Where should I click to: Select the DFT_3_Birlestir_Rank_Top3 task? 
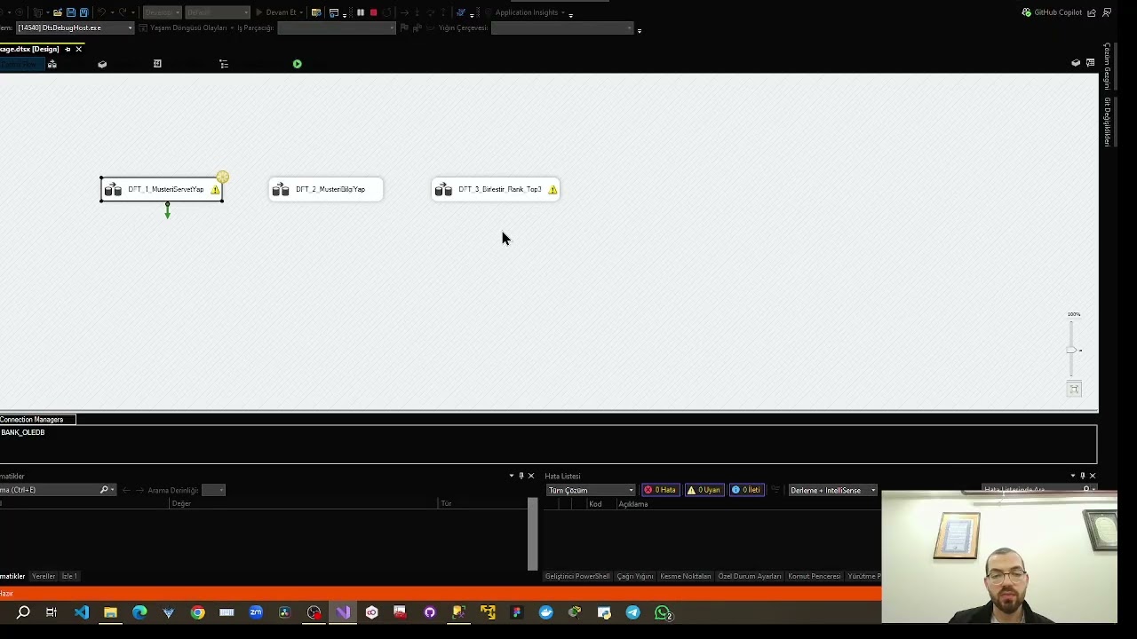496,189
